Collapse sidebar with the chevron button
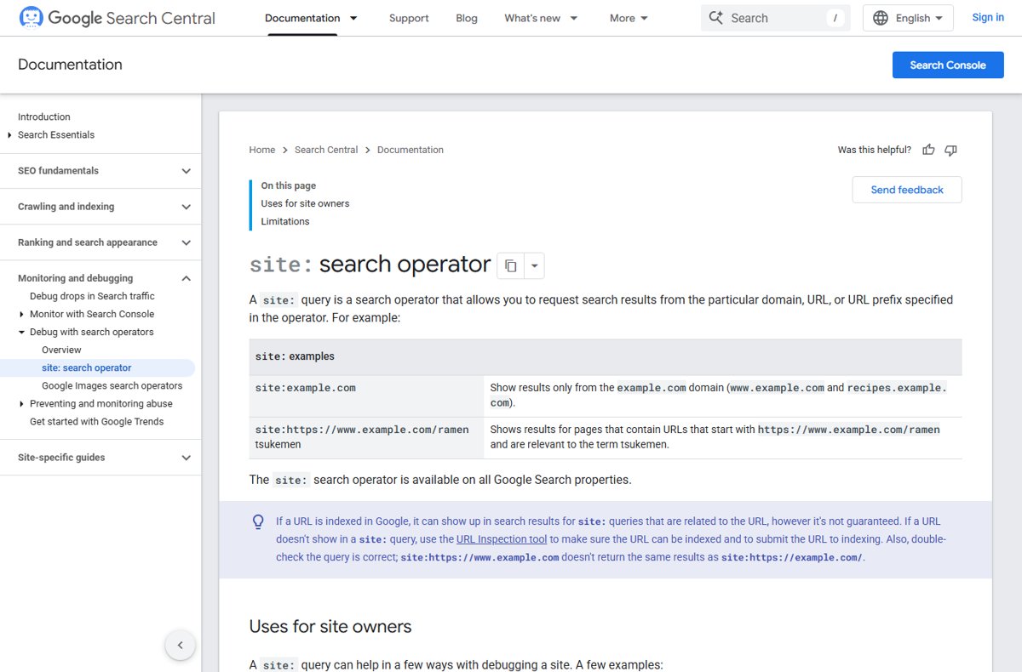The image size is (1022, 672). pos(180,645)
